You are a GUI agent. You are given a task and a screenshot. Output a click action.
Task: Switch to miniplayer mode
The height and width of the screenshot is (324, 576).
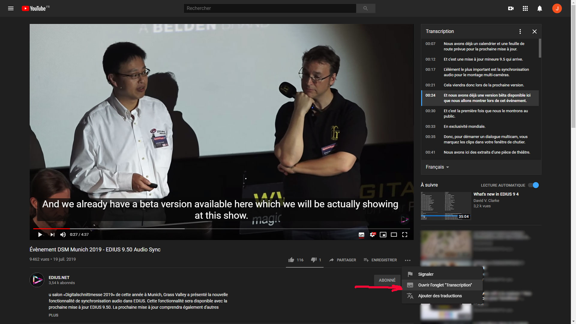coord(383,235)
